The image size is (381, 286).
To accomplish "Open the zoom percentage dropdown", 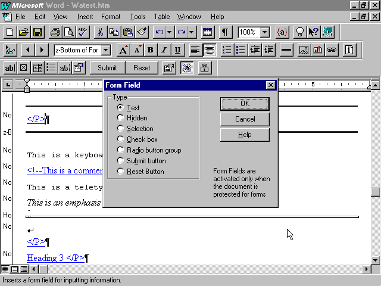I will point(264,32).
